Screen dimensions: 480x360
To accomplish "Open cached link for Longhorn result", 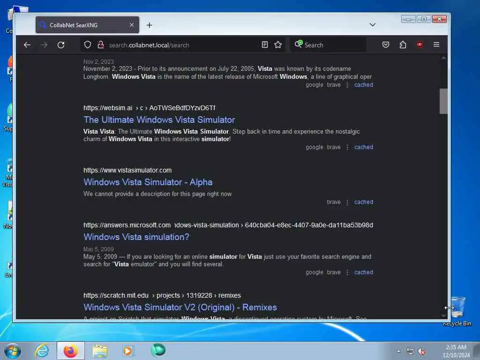I will pyautogui.click(x=364, y=85).
